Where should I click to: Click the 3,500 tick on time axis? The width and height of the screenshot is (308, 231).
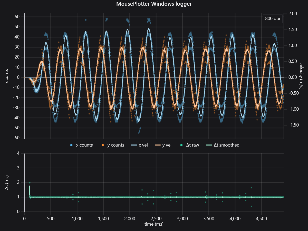point(208,218)
